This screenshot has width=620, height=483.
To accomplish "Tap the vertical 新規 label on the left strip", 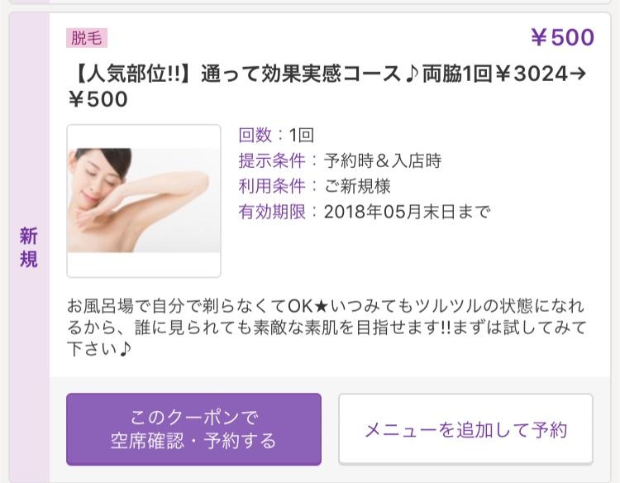I will (28, 247).
